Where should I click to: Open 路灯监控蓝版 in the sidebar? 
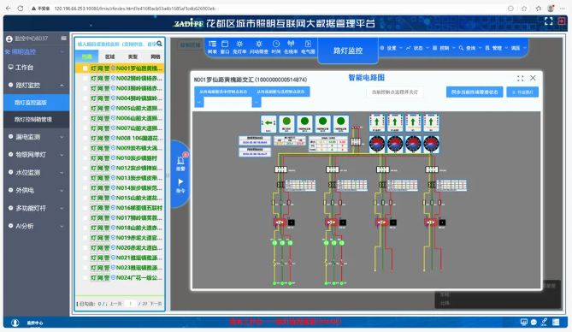(x=37, y=103)
